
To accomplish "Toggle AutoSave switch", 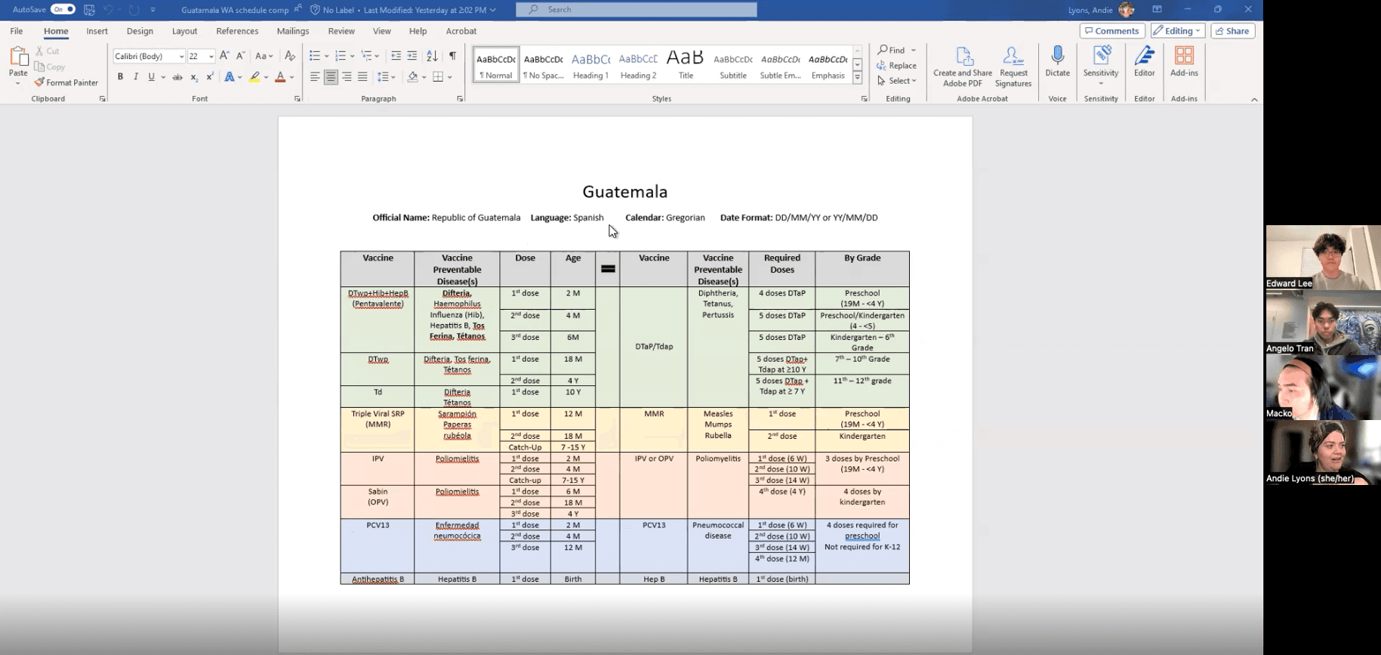I will point(63,10).
